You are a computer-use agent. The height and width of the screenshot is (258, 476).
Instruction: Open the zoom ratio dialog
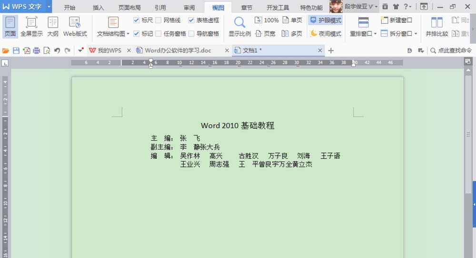(x=239, y=27)
